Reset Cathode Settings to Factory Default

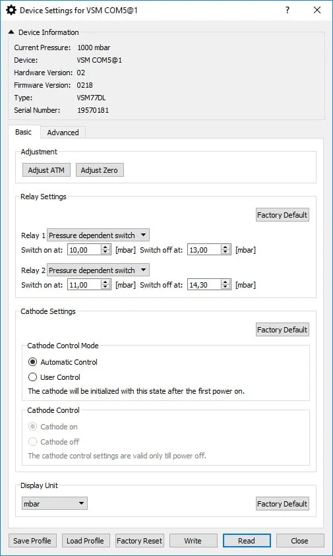click(282, 330)
